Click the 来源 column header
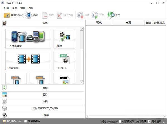 128,23
